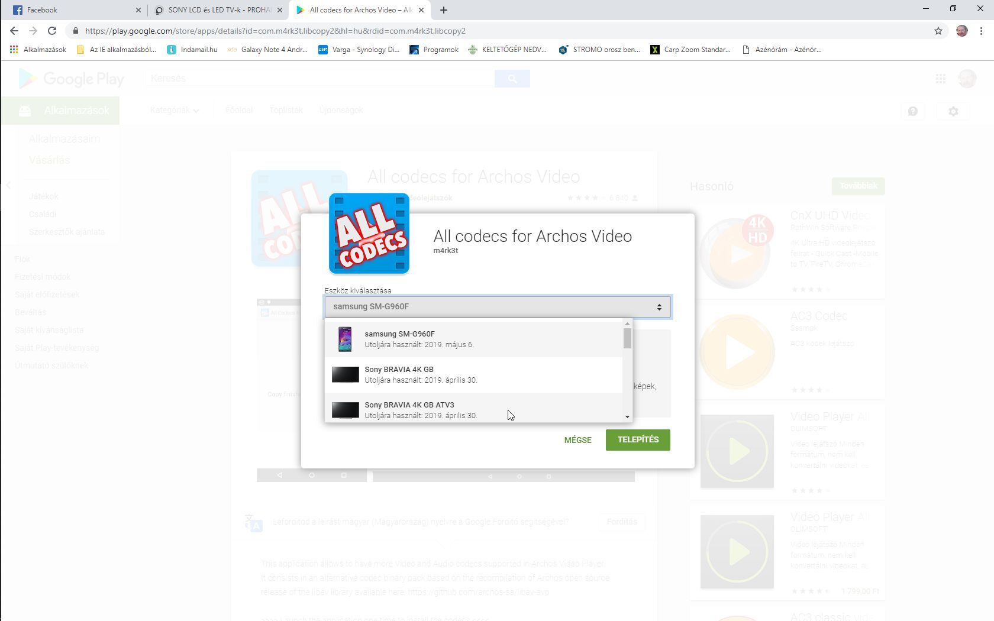
Task: Reload the current page
Action: 52,31
